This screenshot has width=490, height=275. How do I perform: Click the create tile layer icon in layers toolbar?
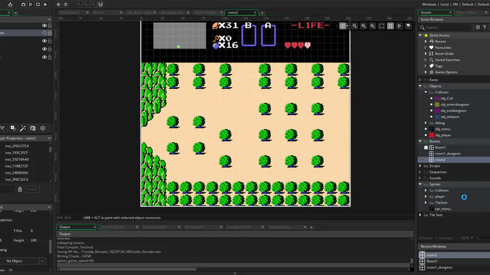click(3, 128)
